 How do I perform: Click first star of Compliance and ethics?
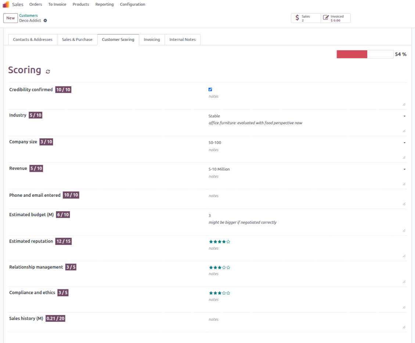[x=211, y=293]
